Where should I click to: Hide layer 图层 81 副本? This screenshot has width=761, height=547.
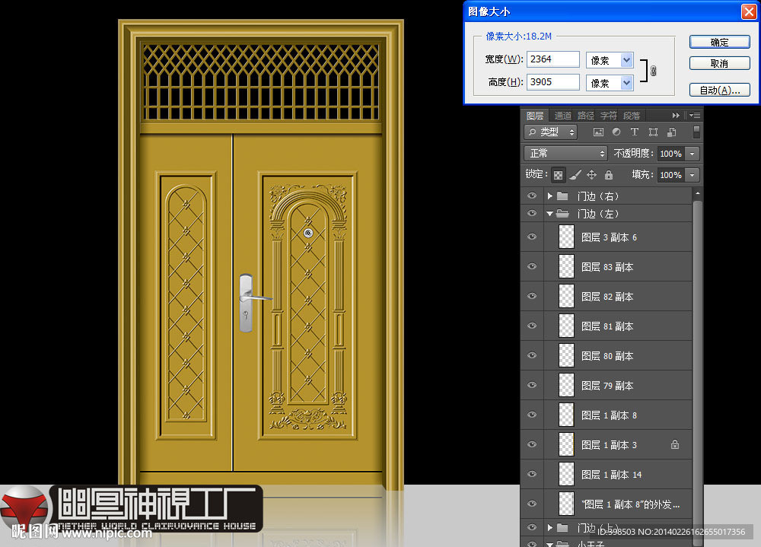[x=532, y=326]
